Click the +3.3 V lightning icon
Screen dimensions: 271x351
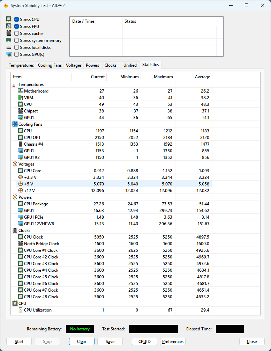21,177
